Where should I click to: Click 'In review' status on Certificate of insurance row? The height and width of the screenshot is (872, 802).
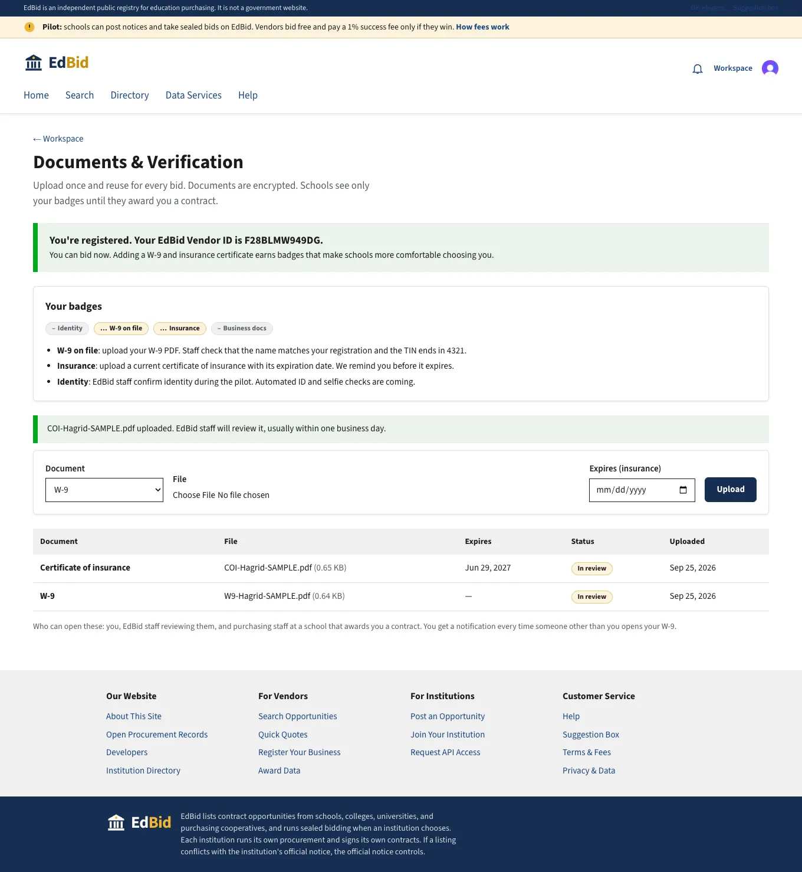click(x=592, y=569)
